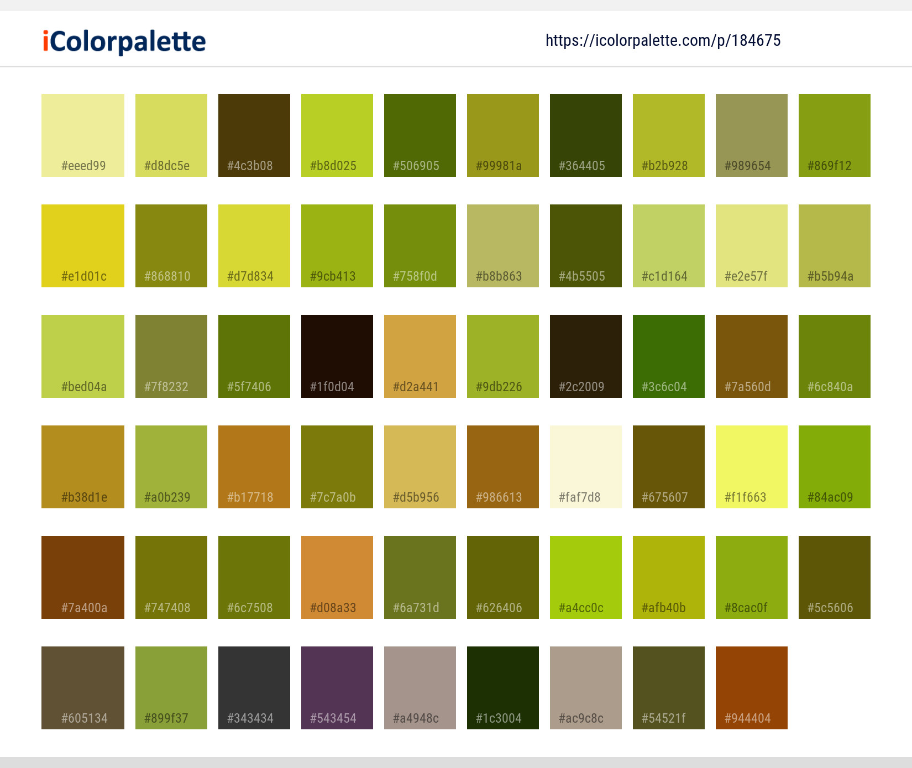Click the #5f7406 swatch
Image resolution: width=912 pixels, height=768 pixels.
coord(254,356)
